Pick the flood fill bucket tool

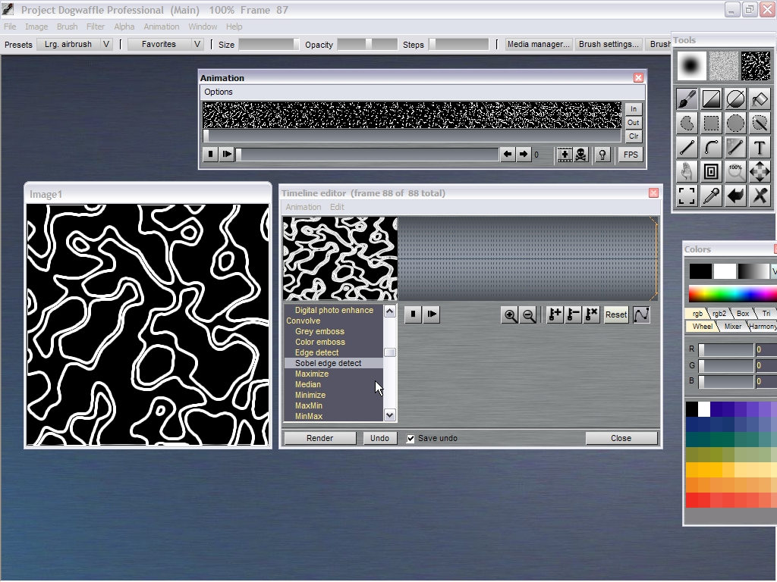(760, 99)
